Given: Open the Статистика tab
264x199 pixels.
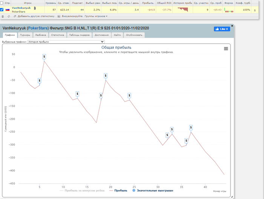Looking at the screenshot, I should (x=58, y=35).
